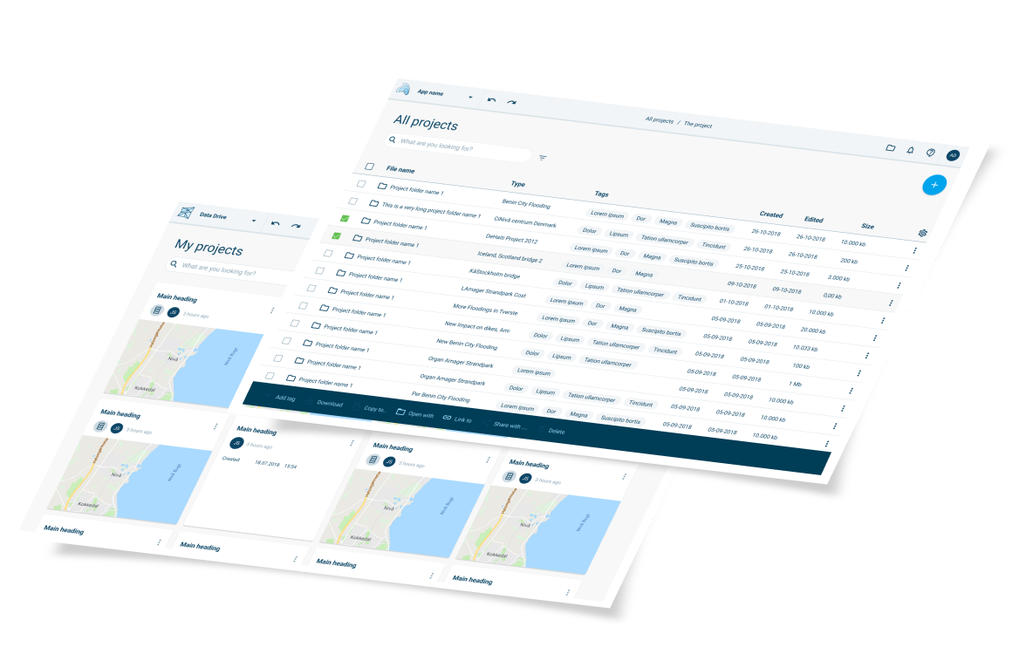1019x654 pixels.
Task: Expand the App name dropdown
Action: pyautogui.click(x=470, y=97)
